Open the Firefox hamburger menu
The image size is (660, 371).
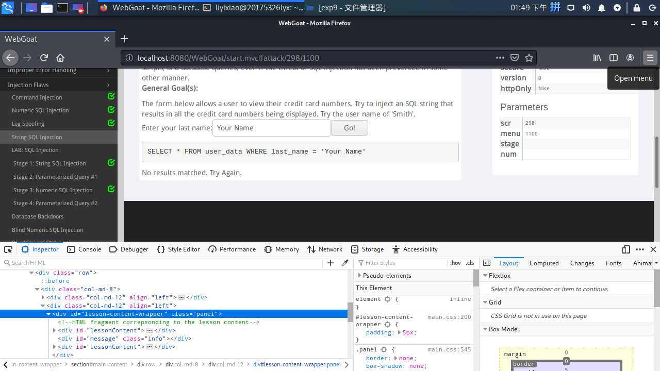coord(650,58)
